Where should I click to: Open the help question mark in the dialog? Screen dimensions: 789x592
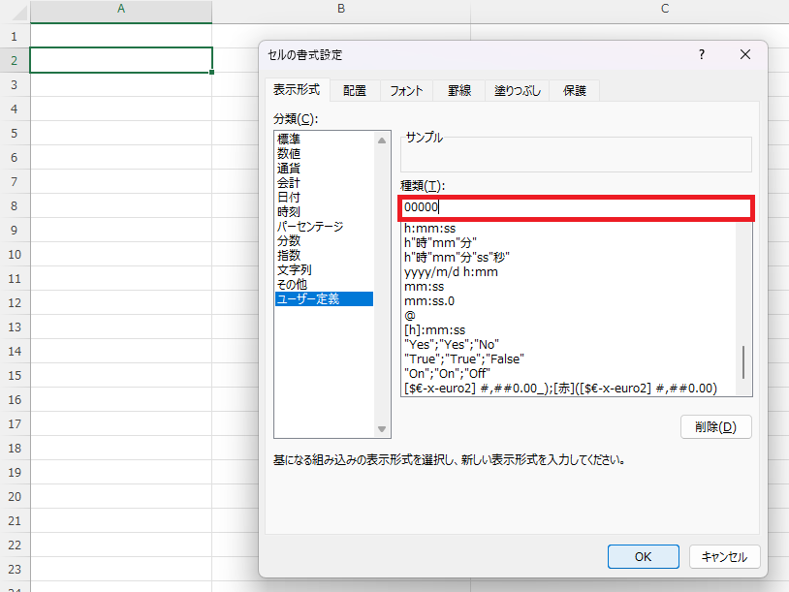(702, 54)
